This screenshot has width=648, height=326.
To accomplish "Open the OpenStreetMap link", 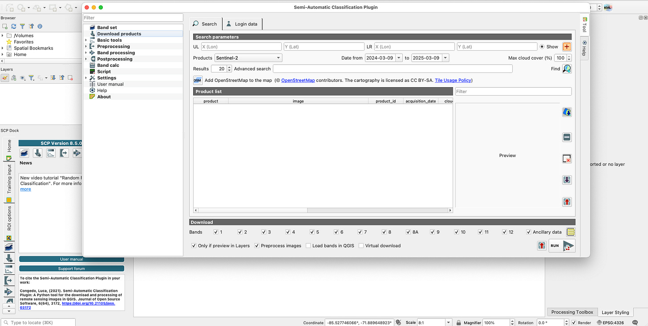I will [298, 80].
